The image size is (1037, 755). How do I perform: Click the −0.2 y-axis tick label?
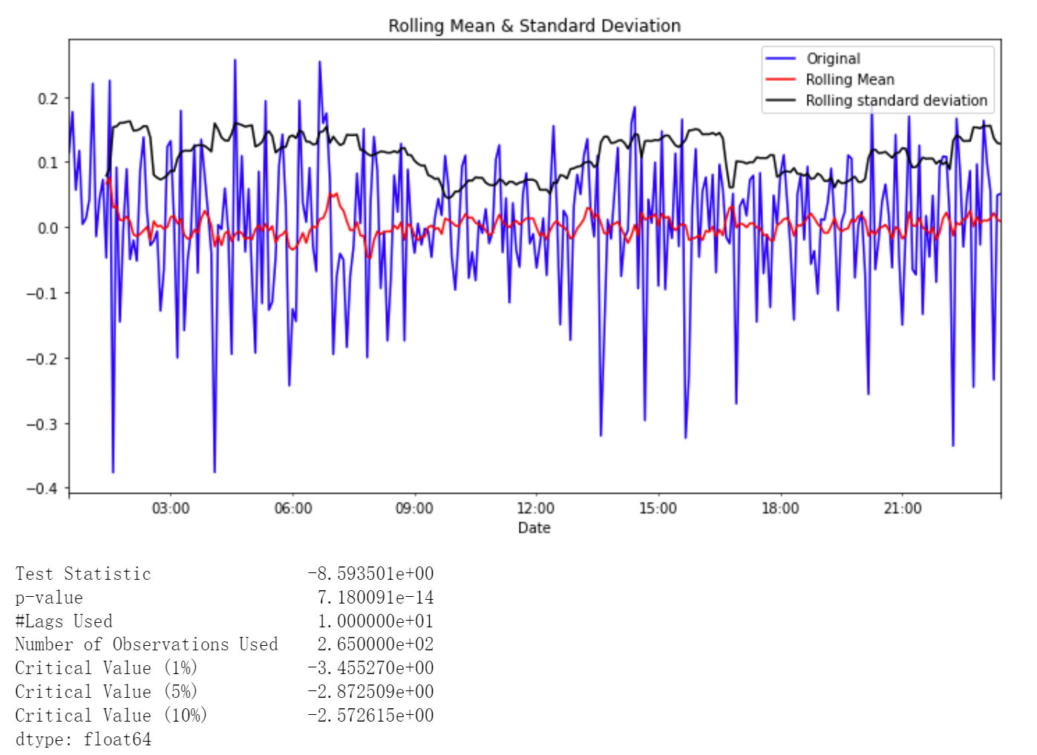tap(42, 359)
